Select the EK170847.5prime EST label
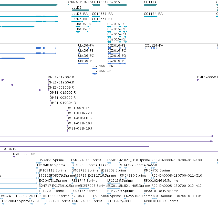 click(16, 201)
